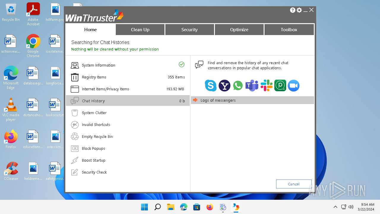Click the Zoom icon
The image size is (380, 214).
(x=294, y=86)
